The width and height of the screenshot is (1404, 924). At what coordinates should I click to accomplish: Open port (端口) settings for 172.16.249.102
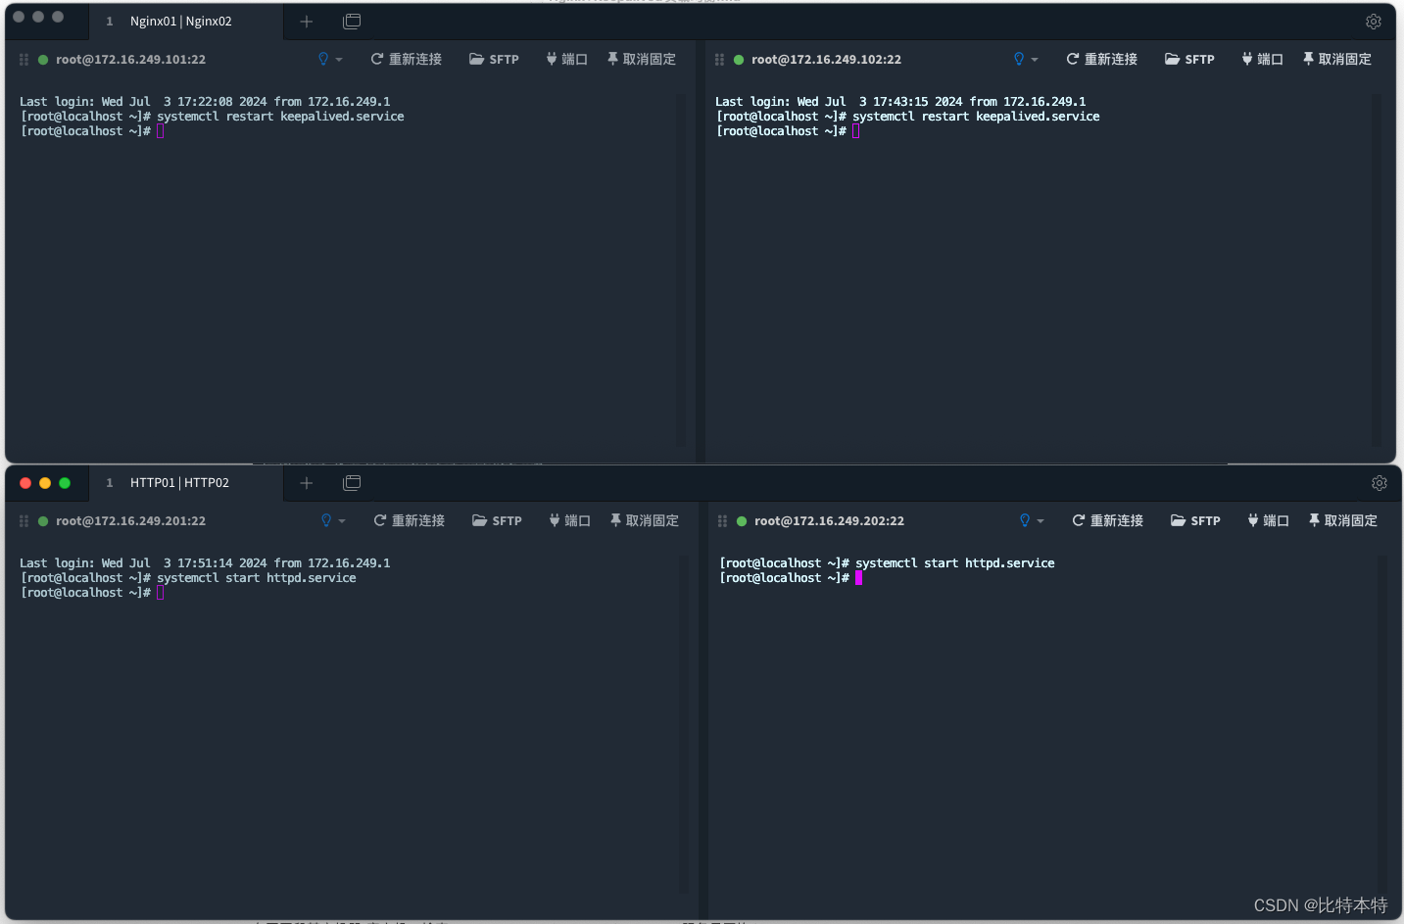[1262, 60]
